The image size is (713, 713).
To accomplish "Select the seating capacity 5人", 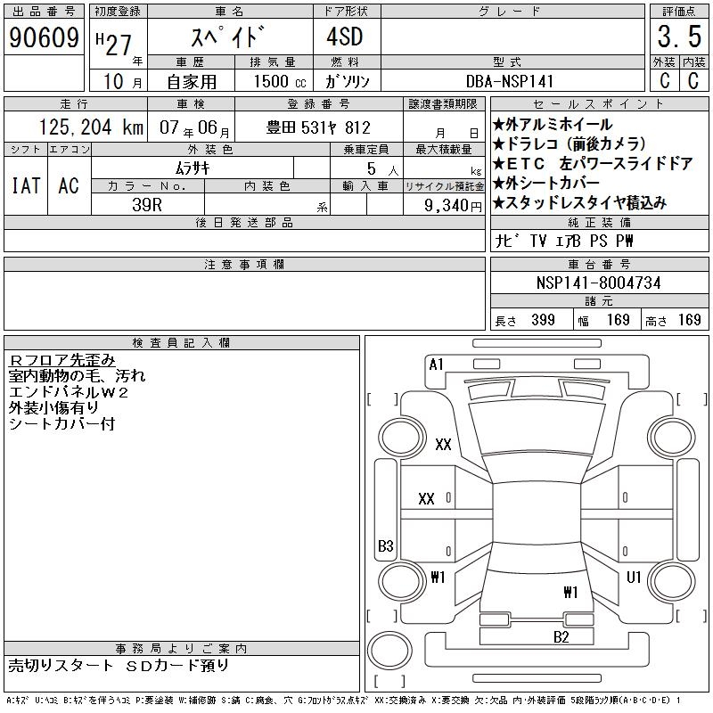I will [382, 169].
